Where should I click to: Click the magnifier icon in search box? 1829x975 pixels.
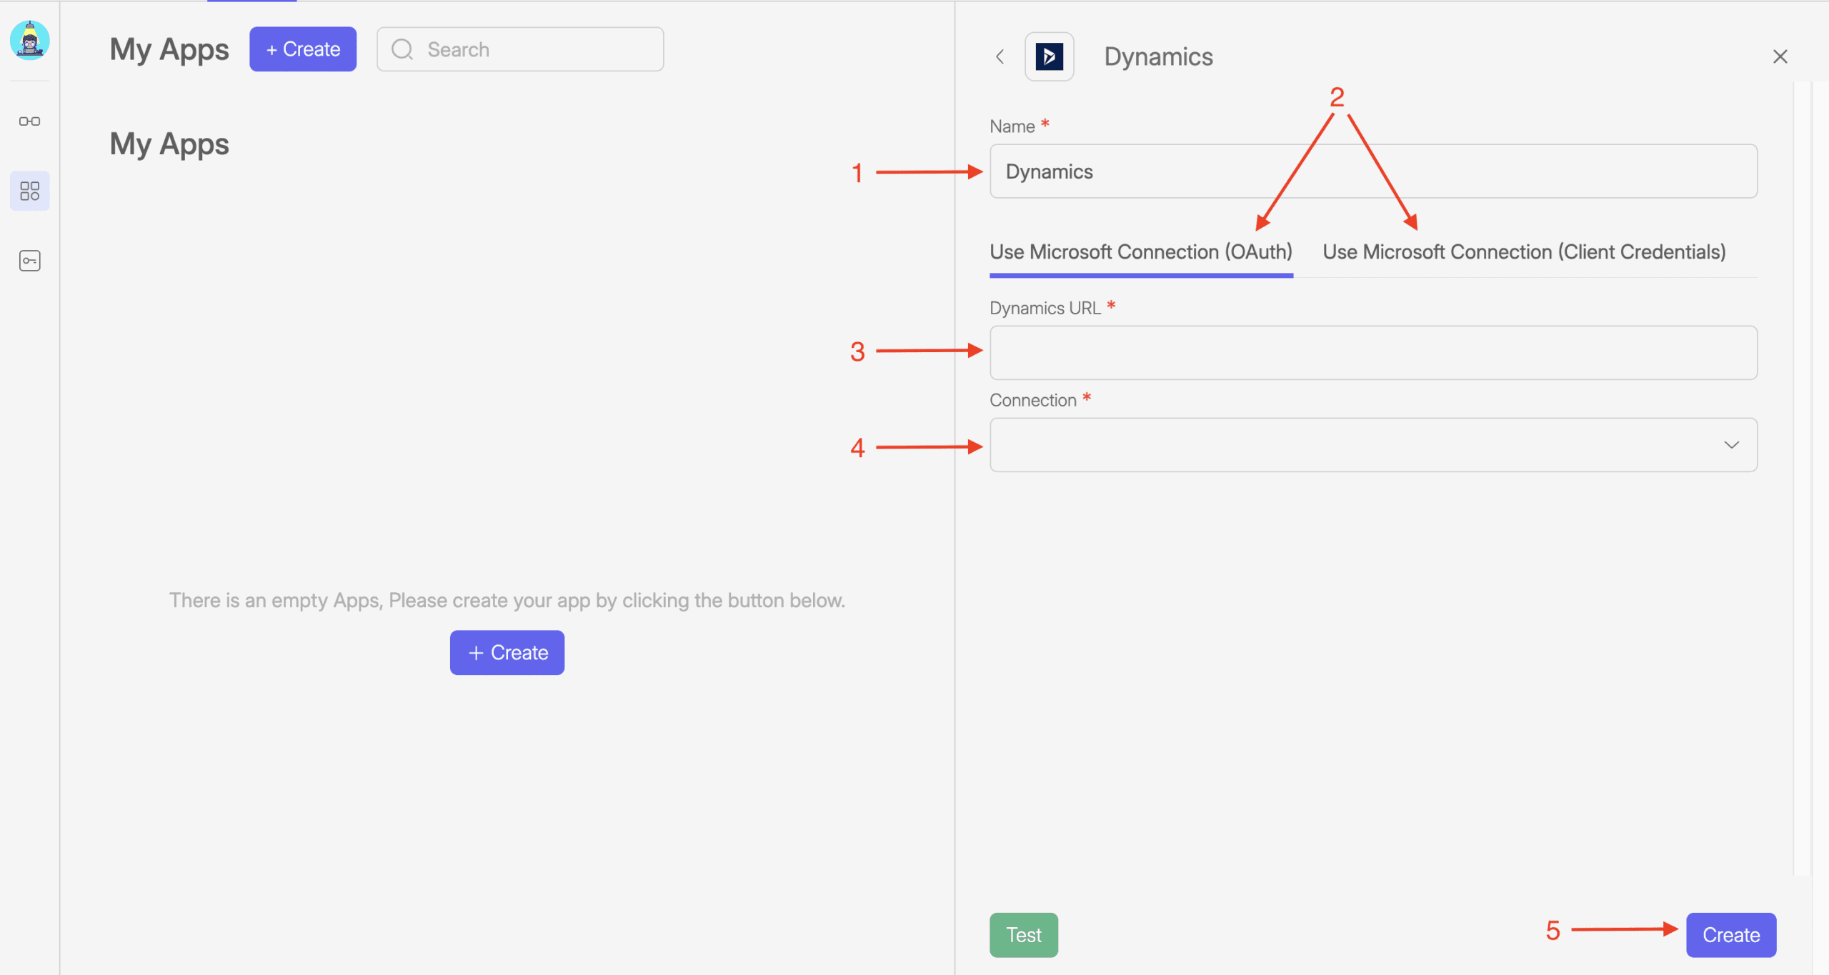pos(402,49)
